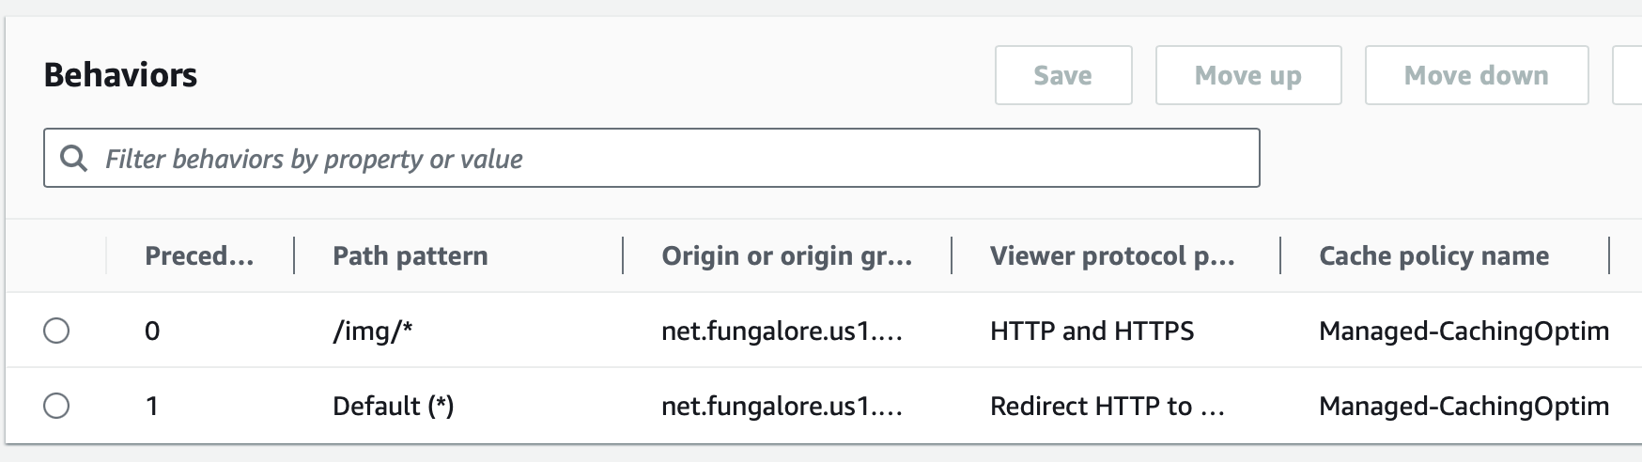Select the /img/* behavior radio button
This screenshot has width=1642, height=462.
[x=56, y=331]
